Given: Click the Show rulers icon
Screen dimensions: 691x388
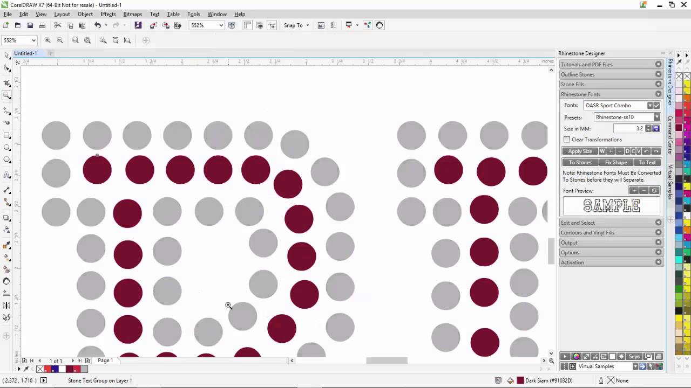Looking at the screenshot, I should coord(248,25).
